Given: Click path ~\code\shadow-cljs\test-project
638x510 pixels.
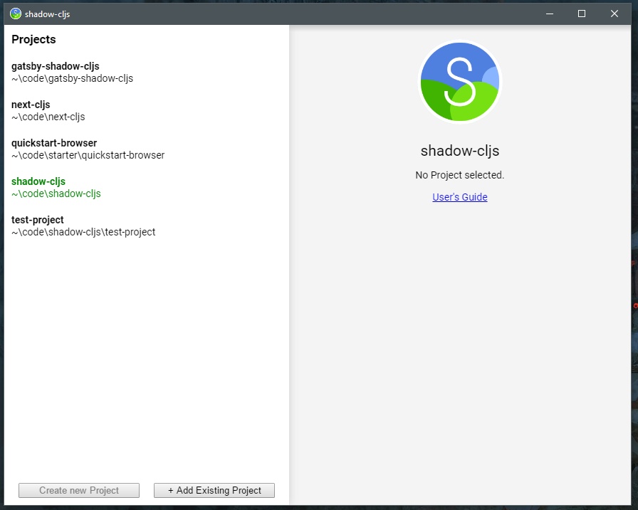Looking at the screenshot, I should 83,232.
